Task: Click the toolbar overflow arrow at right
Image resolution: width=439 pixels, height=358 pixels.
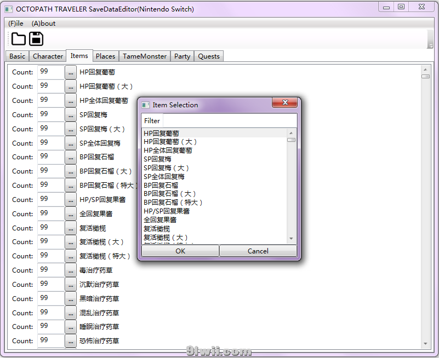Action: click(x=430, y=39)
